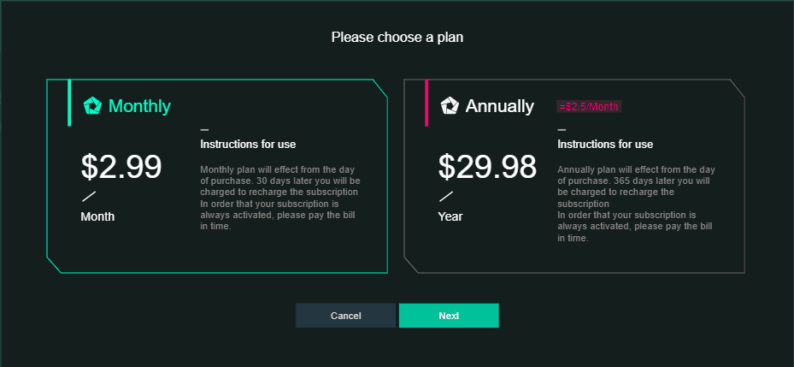Click the "Month" label under $2.99

[97, 216]
